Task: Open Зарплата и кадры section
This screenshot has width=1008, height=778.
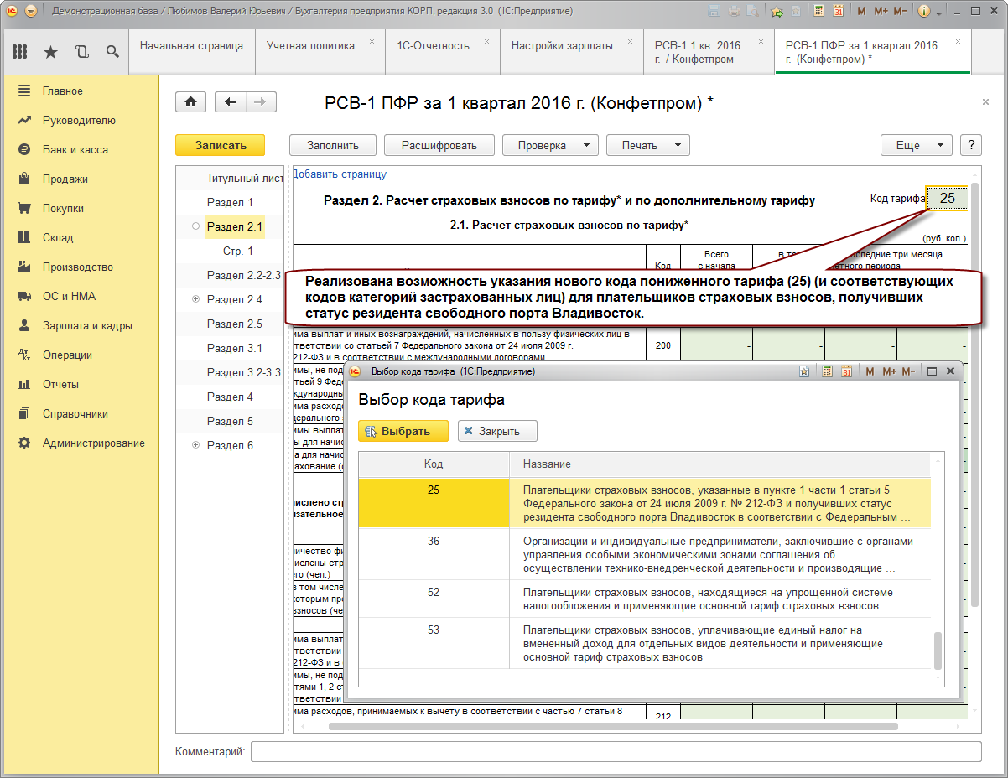Action: point(87,325)
